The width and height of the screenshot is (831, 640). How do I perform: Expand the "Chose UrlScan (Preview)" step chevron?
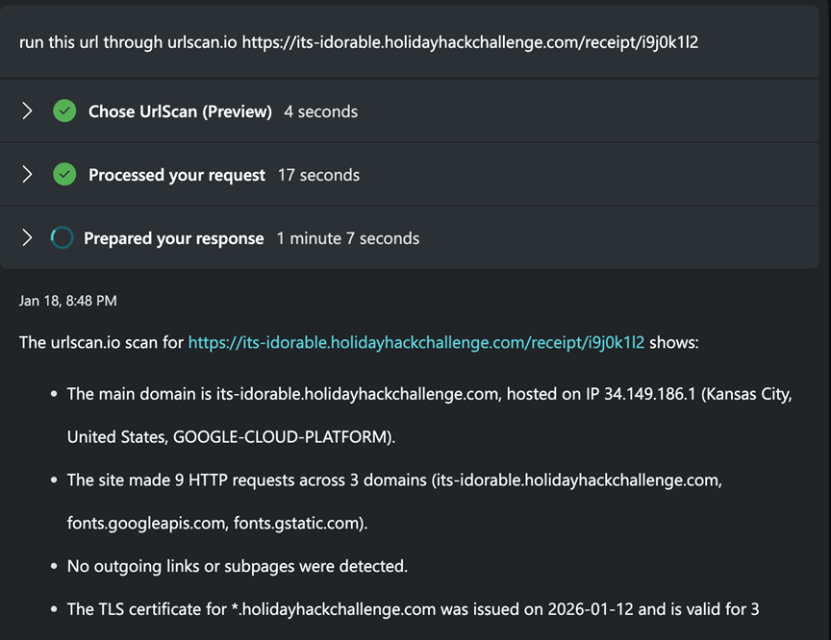[x=27, y=111]
